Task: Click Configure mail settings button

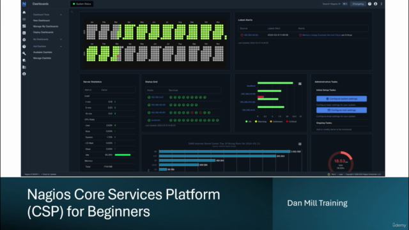Action: (x=341, y=110)
